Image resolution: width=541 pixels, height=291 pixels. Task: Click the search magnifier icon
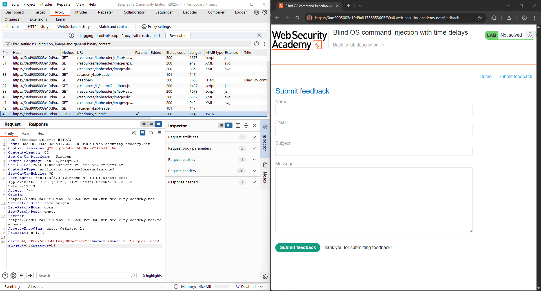(133, 276)
